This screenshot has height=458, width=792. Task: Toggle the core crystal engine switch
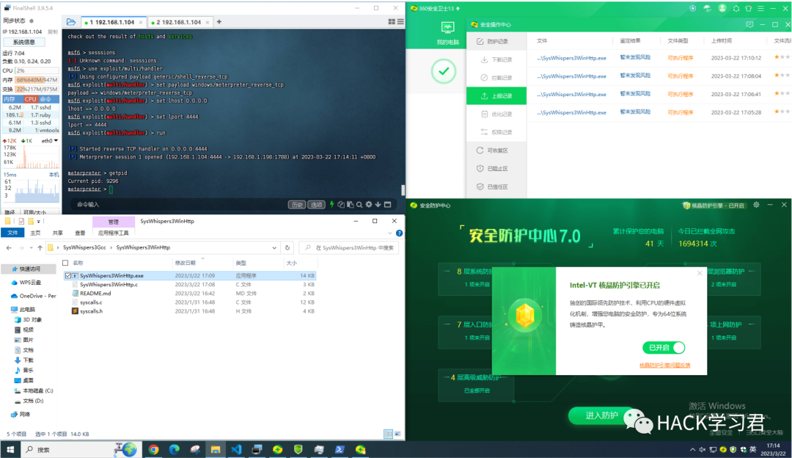pos(664,347)
